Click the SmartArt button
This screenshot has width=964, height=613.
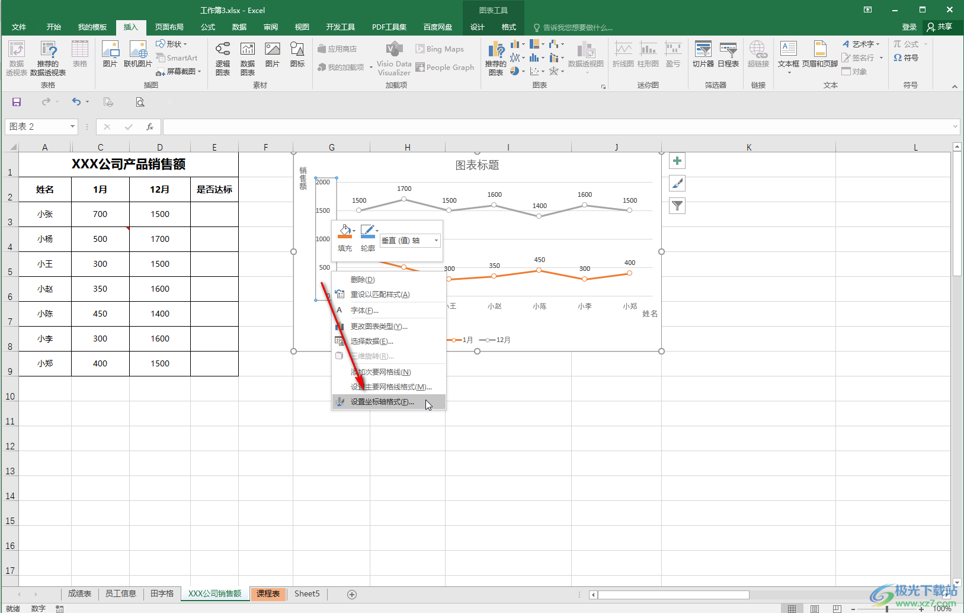[177, 58]
